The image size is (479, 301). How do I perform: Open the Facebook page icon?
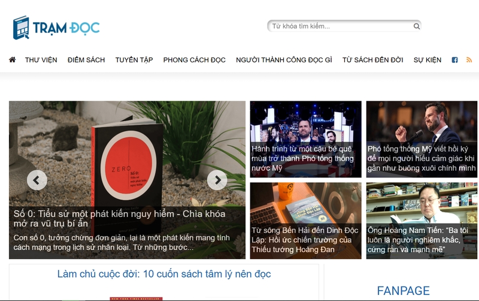(454, 60)
